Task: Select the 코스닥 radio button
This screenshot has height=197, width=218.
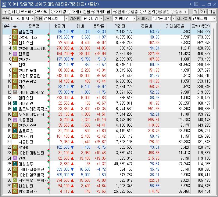Action: tap(34, 12)
